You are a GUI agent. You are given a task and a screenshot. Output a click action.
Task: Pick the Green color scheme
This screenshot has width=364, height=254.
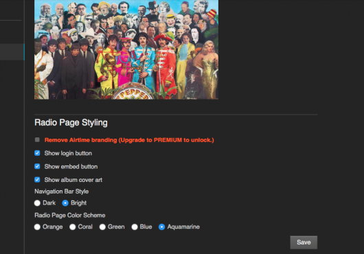coord(102,227)
